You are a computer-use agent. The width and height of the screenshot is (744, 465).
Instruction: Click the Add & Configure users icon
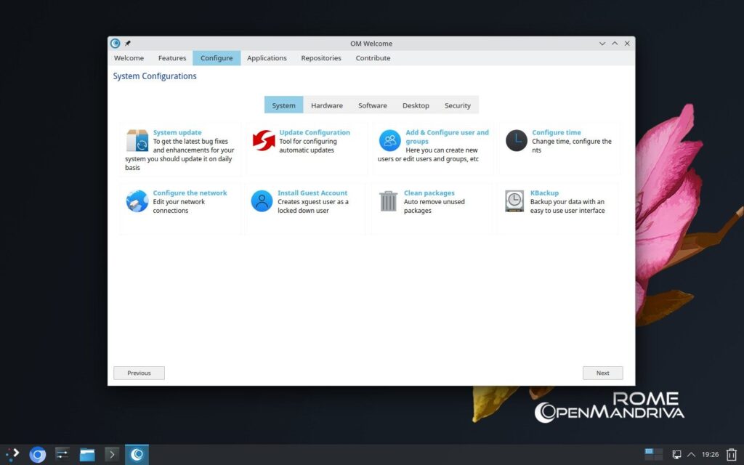click(390, 140)
